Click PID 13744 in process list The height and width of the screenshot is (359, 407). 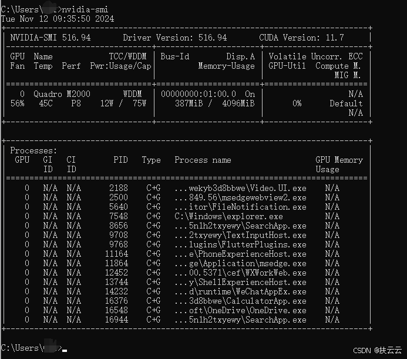116,282
